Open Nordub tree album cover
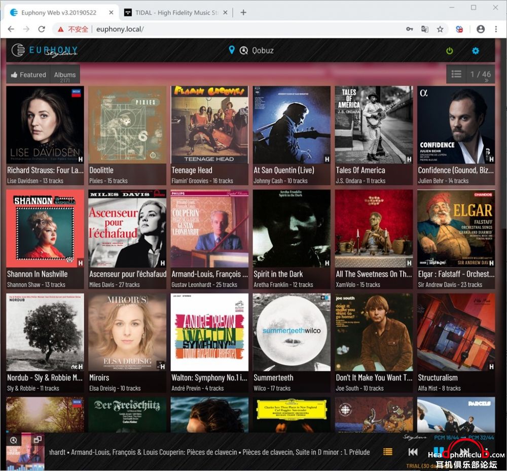Viewport: 507px width, 471px height. [45, 332]
